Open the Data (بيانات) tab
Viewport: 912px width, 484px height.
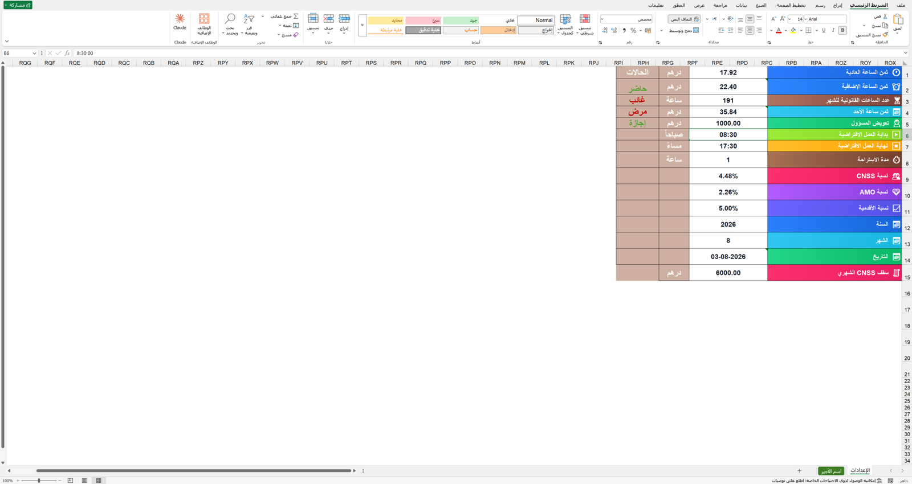[x=741, y=5]
